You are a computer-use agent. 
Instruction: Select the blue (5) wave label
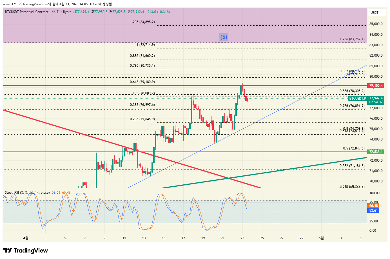click(224, 37)
